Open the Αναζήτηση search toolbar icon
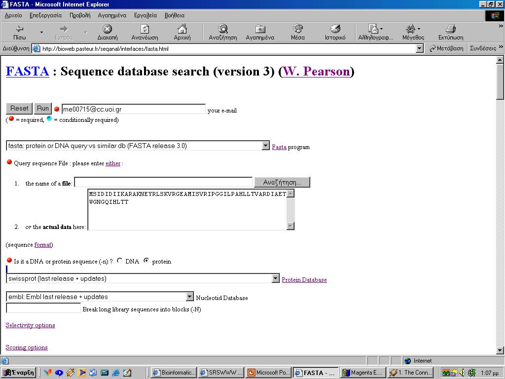505x379 pixels. [x=222, y=33]
